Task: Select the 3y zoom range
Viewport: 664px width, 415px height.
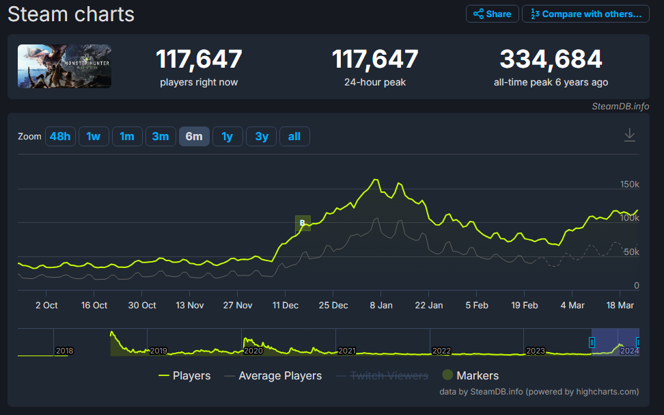Action: pyautogui.click(x=262, y=136)
